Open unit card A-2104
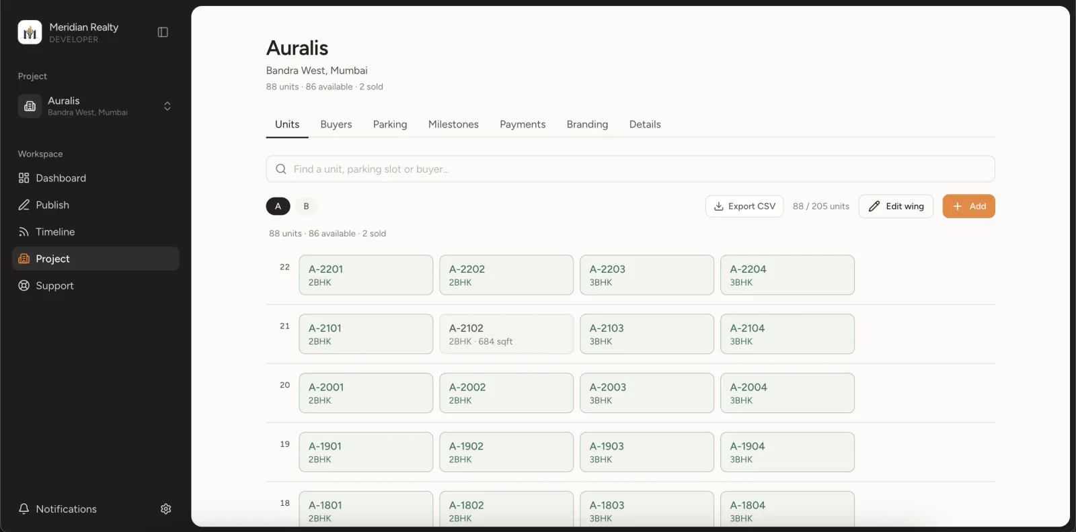This screenshot has height=532, width=1076. (787, 334)
